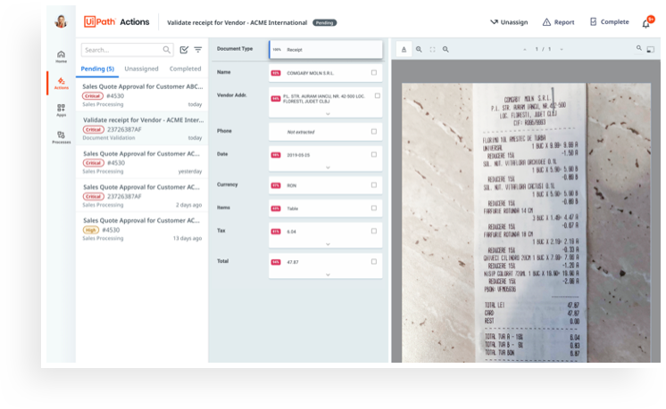The height and width of the screenshot is (409, 666).
Task: Click the page indicator '1 / 1'
Action: (543, 49)
